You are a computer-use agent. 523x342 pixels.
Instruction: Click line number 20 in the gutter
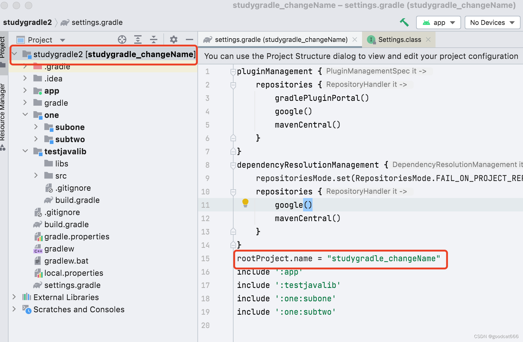[x=205, y=325]
